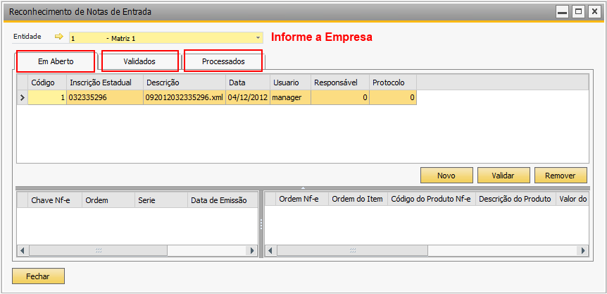Click the Validar button
This screenshot has height=294, width=607.
[x=503, y=176]
